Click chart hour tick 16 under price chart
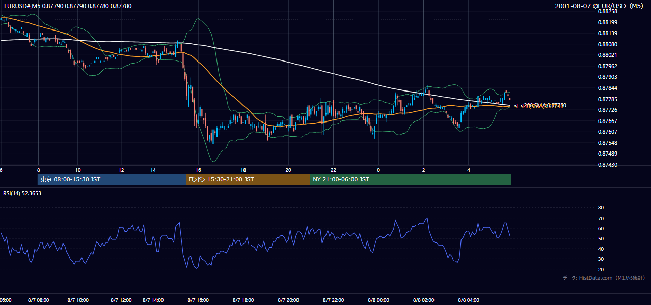Image resolution: width=651 pixels, height=305 pixels. pos(198,170)
